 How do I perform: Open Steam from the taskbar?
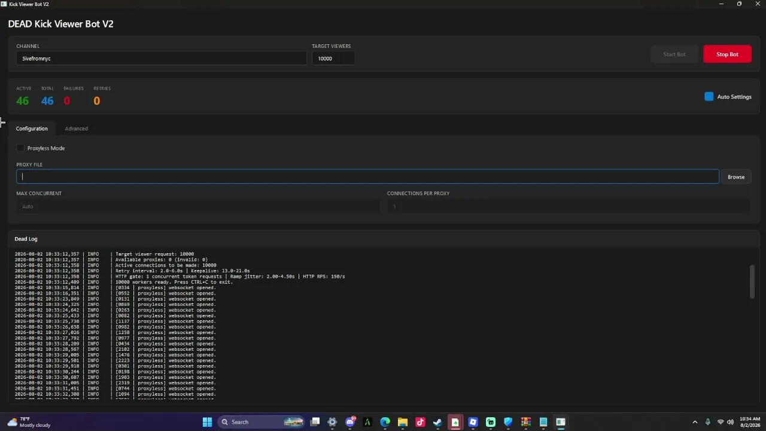(437, 422)
